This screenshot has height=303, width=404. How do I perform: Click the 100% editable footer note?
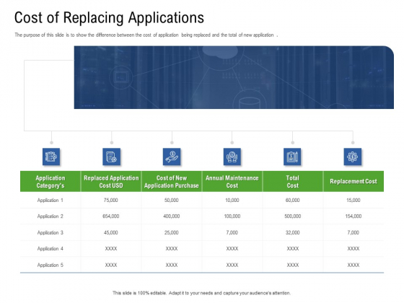pos(201,293)
